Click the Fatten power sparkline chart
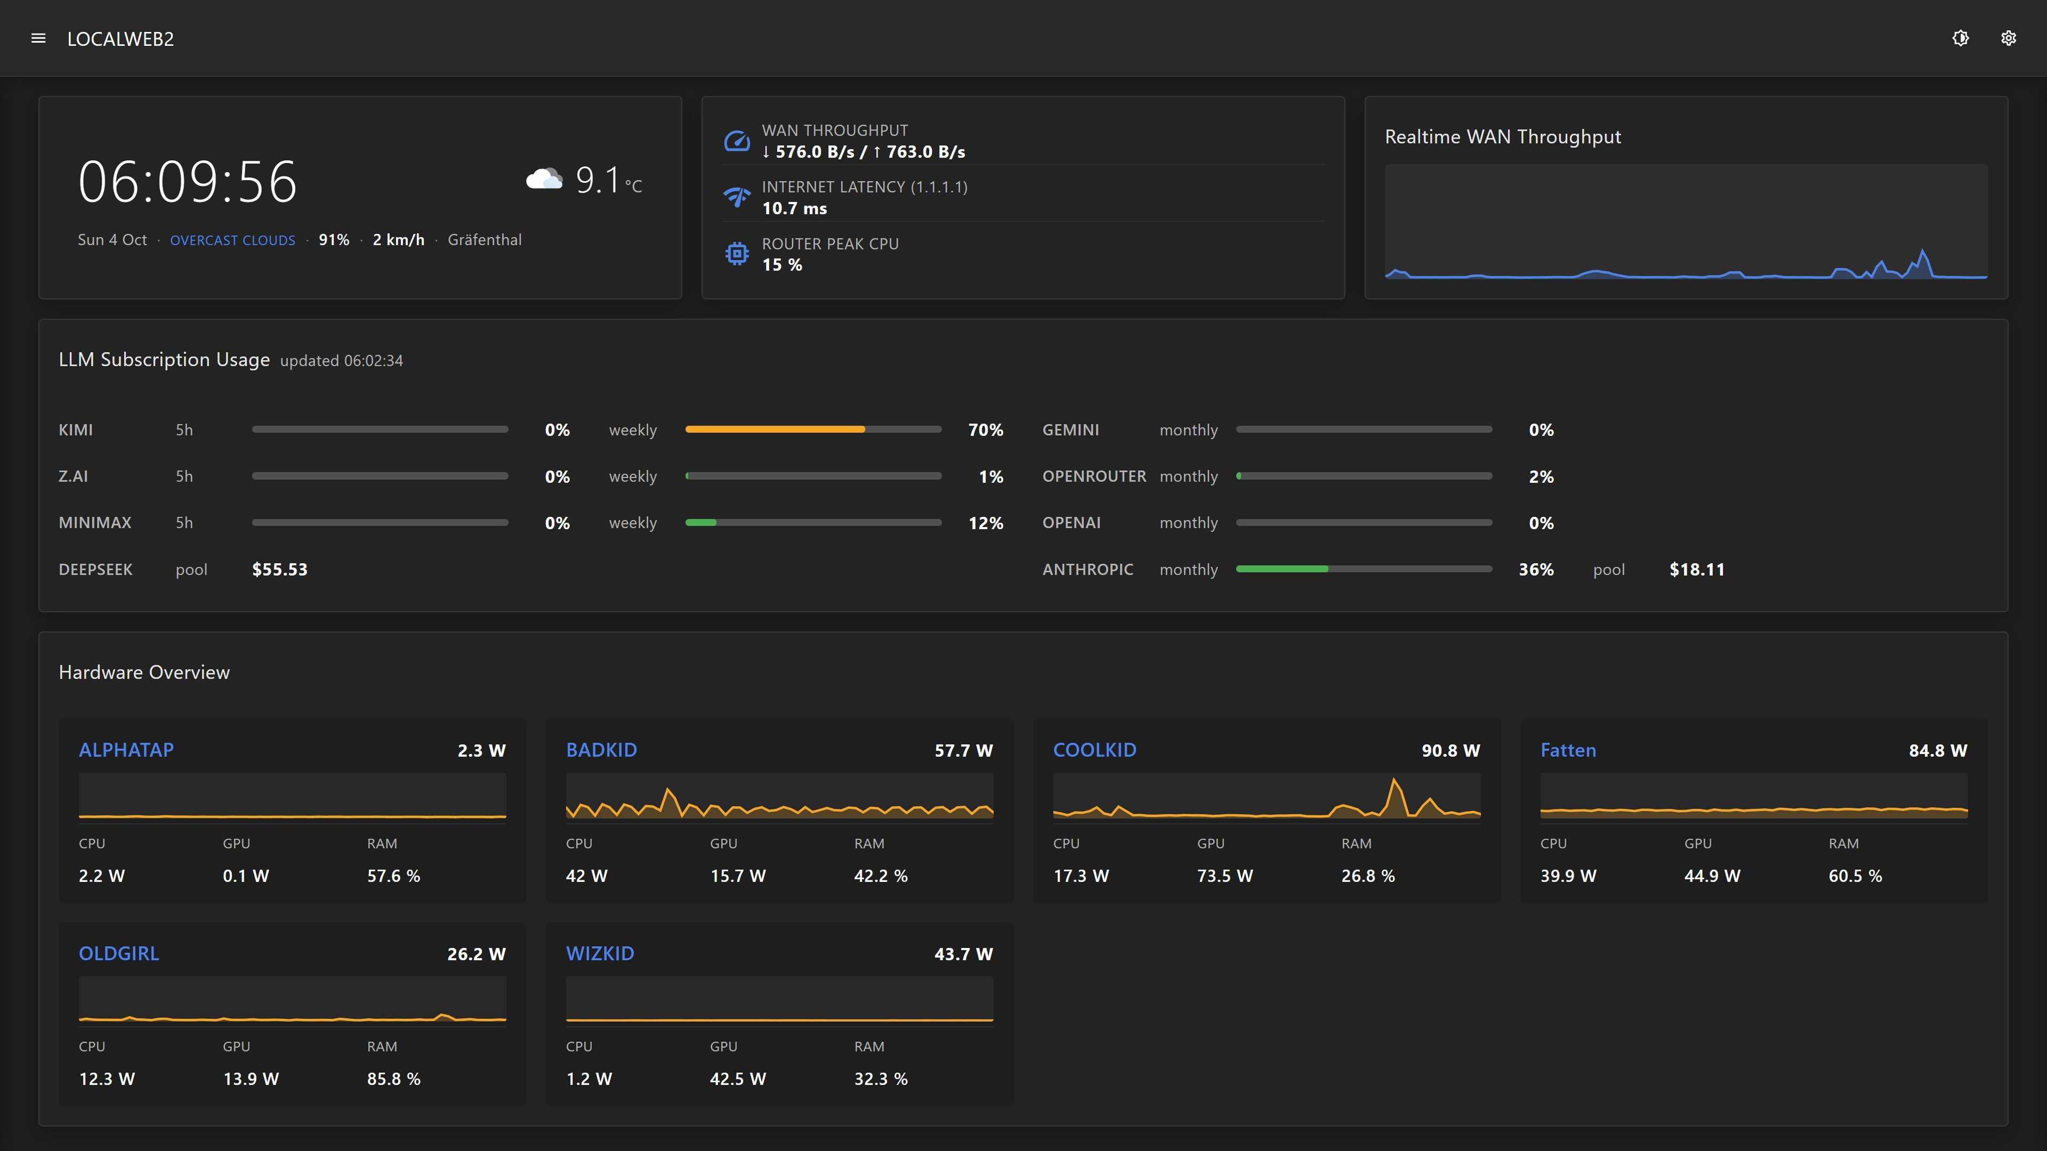2047x1151 pixels. tap(1754, 796)
